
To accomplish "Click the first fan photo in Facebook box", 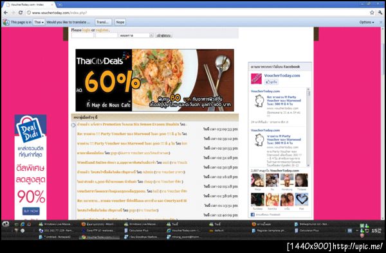I will point(257,180).
